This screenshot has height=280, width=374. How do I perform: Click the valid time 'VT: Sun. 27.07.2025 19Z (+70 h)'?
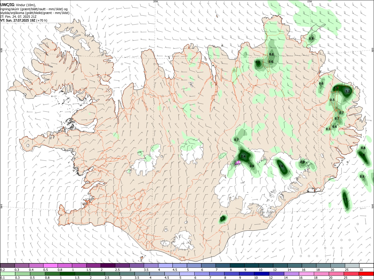(24, 20)
